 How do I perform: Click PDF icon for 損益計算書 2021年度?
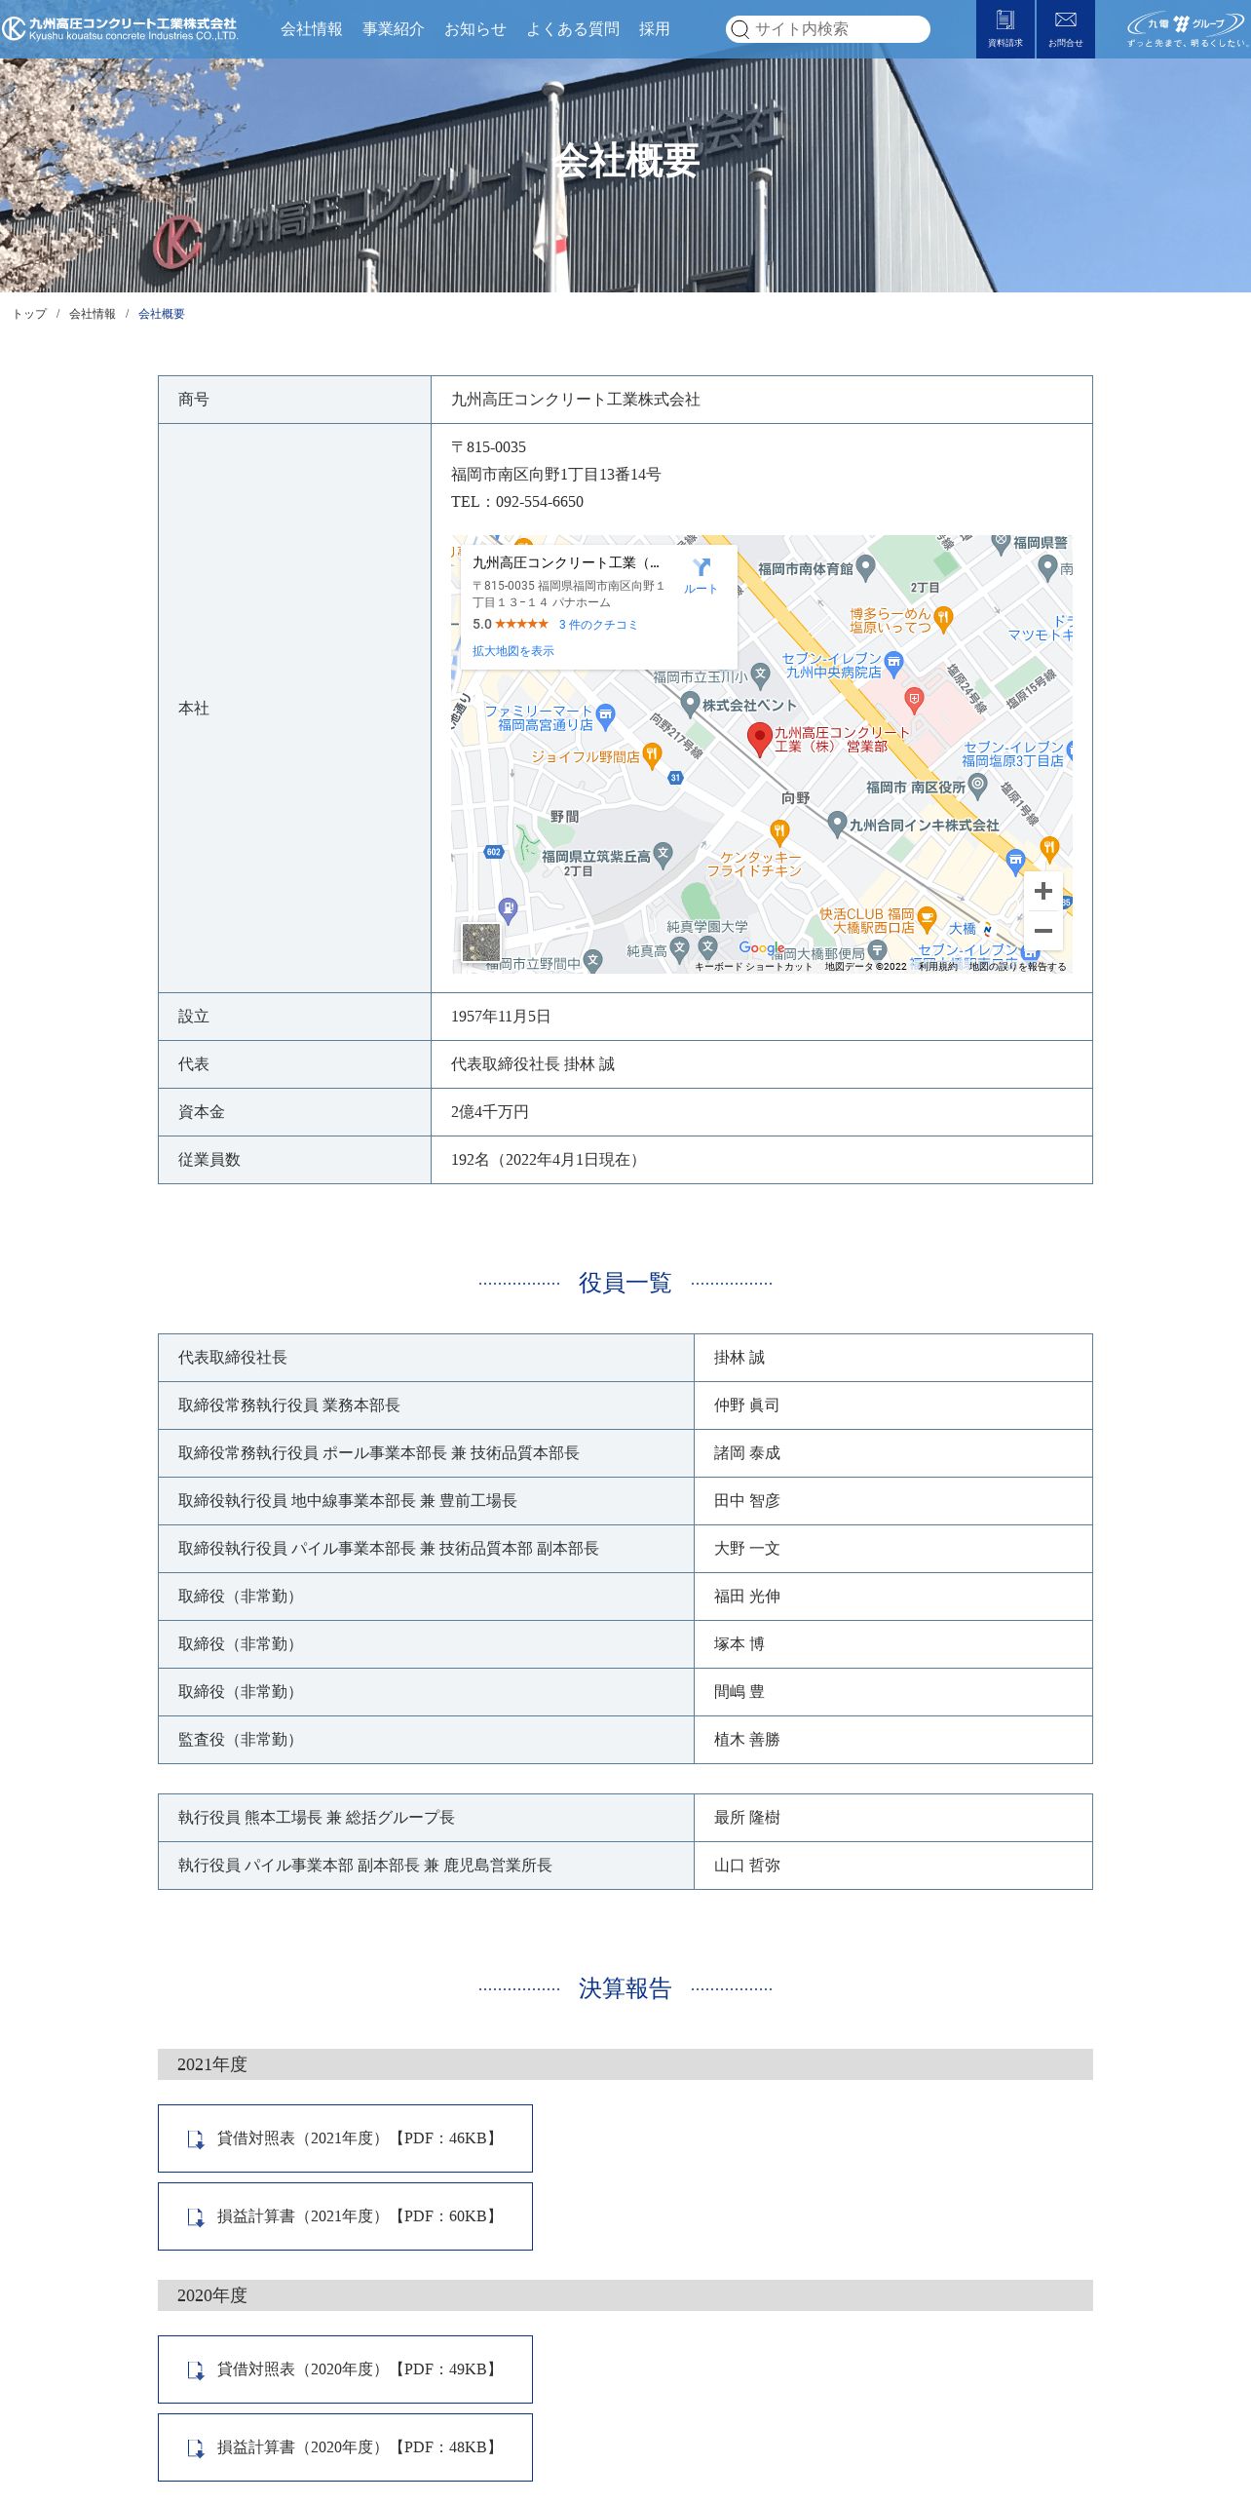click(196, 2216)
